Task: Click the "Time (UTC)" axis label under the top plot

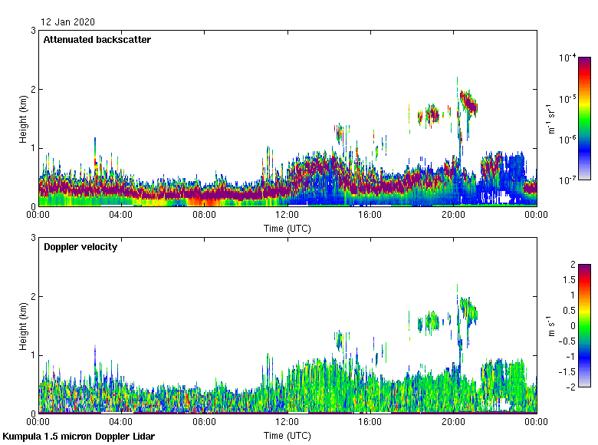Action: (287, 229)
